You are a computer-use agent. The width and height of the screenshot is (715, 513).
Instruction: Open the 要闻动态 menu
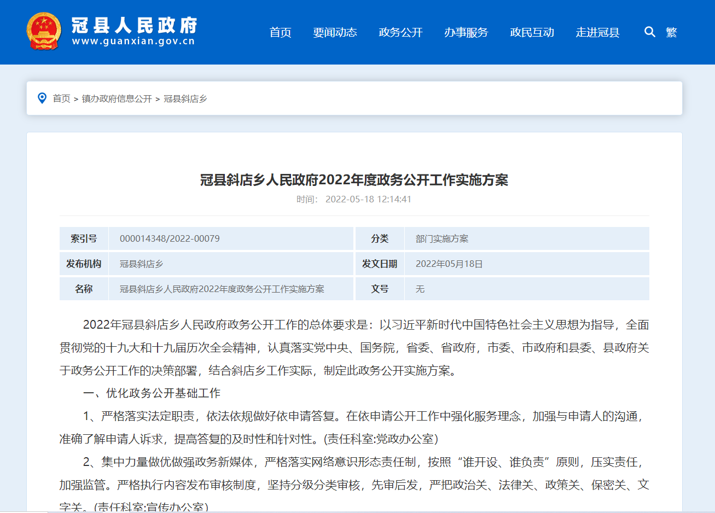[x=335, y=32]
